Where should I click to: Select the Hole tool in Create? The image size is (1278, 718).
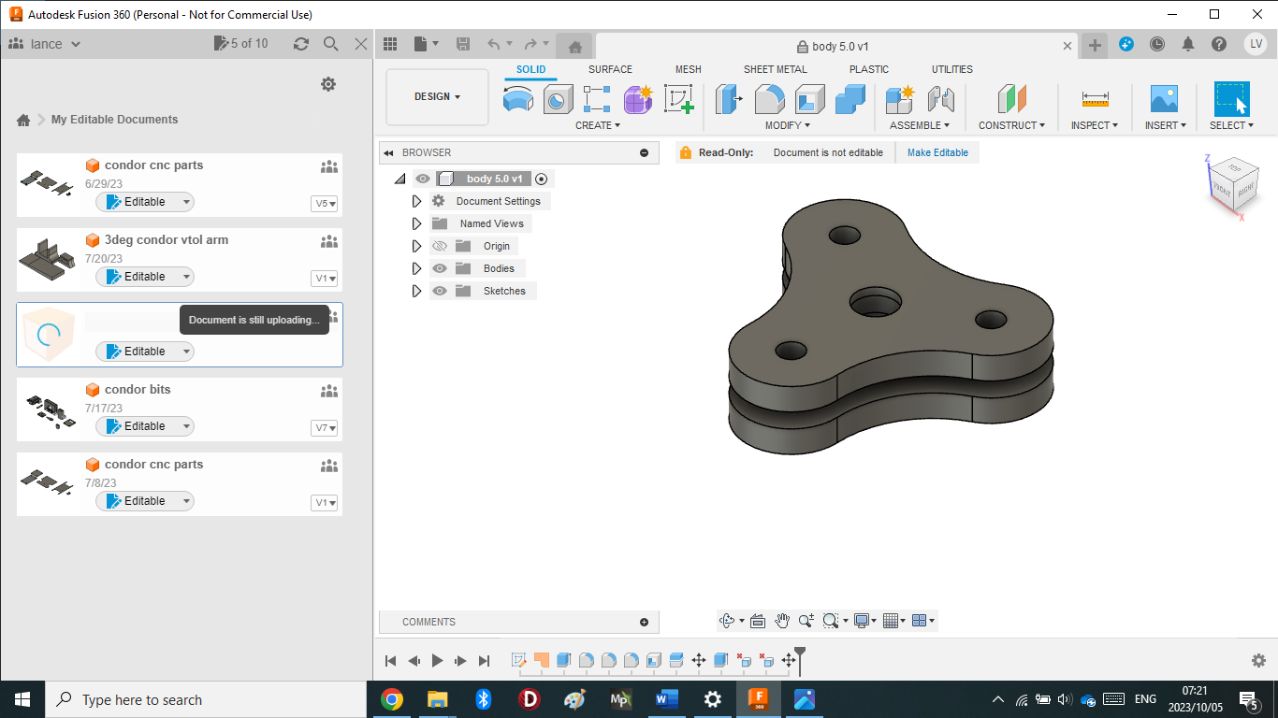point(558,99)
